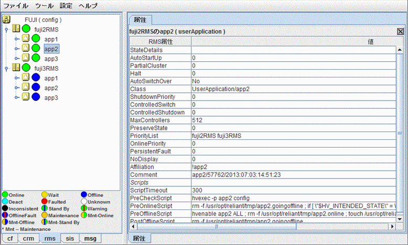The image size is (408, 245).
Task: Click the vertical scrollbar down arrow
Action: [400, 219]
